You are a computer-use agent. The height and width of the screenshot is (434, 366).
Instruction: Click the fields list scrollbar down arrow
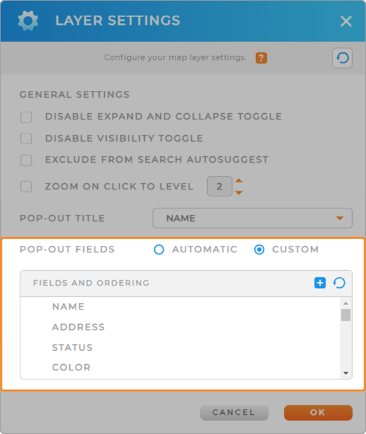[x=346, y=373]
